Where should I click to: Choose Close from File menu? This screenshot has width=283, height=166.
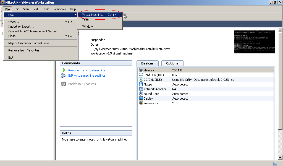pos(41,36)
